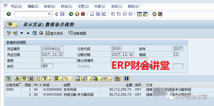Click the green Enter checkmark icon
Screen dimensions: 214x106
coord(9,14)
